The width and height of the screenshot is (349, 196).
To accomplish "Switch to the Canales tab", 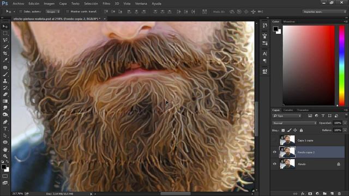I will click(x=288, y=110).
